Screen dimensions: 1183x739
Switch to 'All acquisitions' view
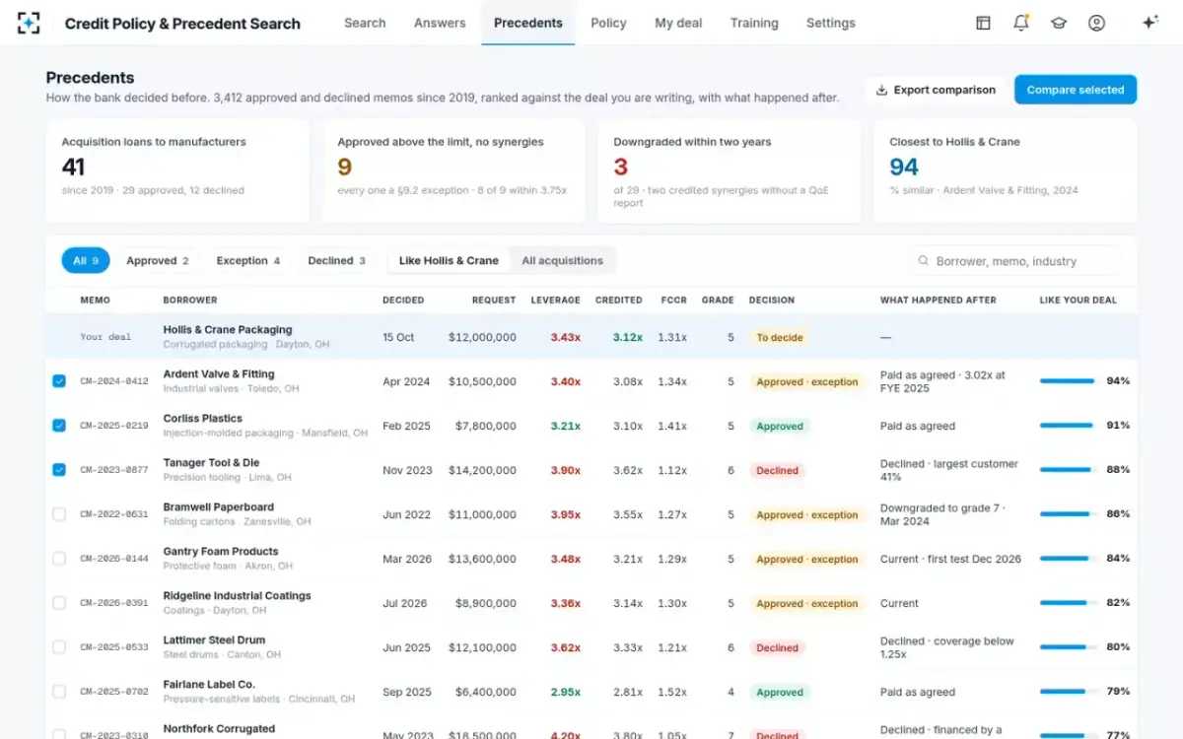[x=562, y=261]
